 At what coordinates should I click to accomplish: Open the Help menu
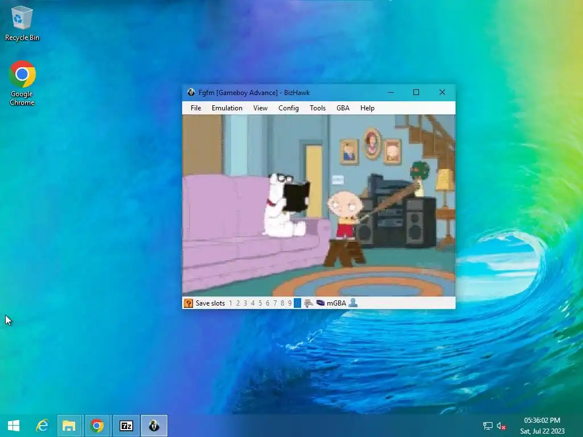(367, 108)
